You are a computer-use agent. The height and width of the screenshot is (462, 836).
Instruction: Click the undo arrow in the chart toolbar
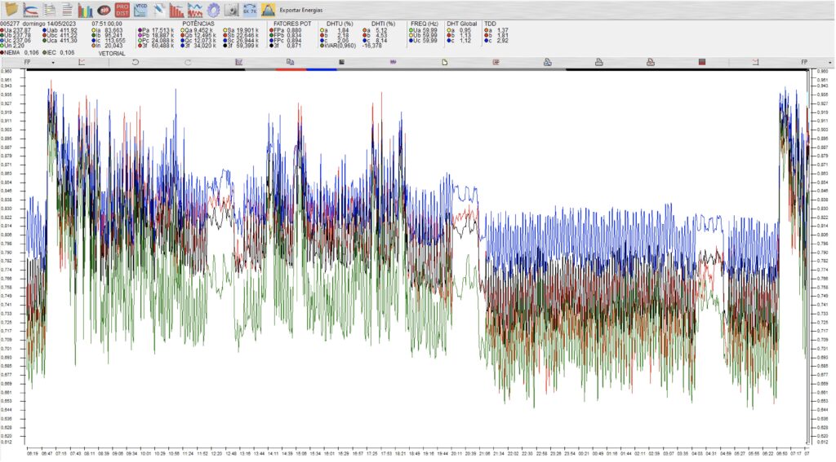point(136,62)
